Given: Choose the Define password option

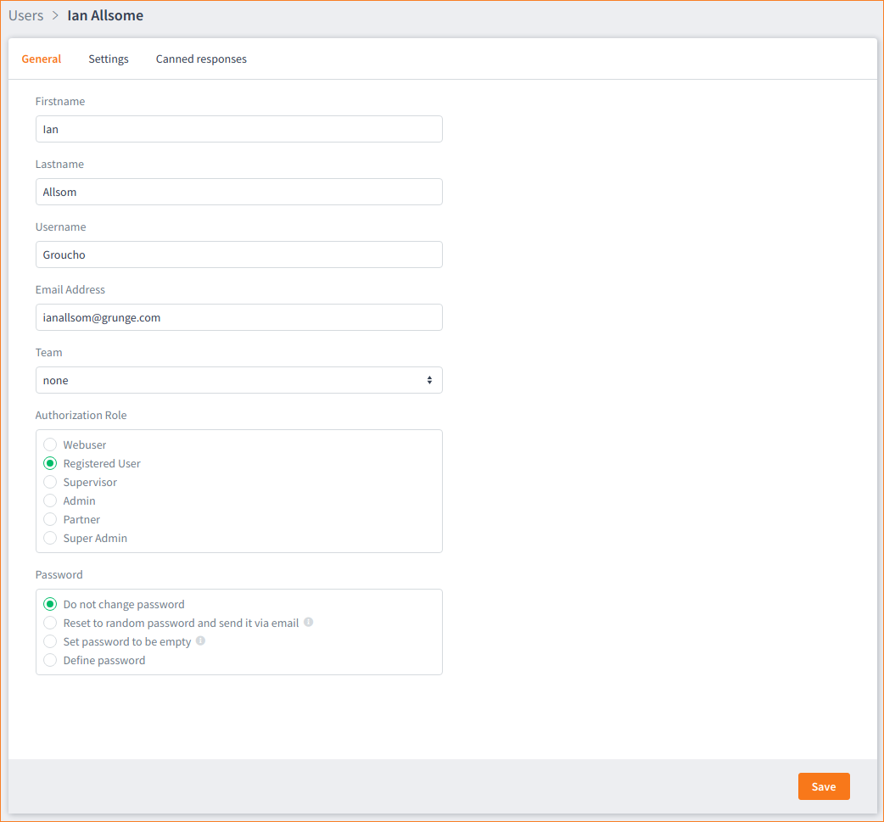Looking at the screenshot, I should point(49,660).
